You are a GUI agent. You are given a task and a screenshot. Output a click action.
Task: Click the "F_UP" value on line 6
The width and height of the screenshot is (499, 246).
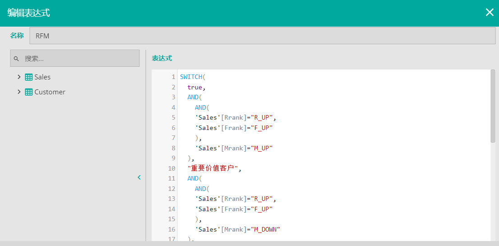[x=262, y=128]
